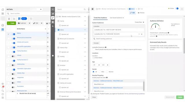Expand Results from 20 ad sets row

[17, 94]
